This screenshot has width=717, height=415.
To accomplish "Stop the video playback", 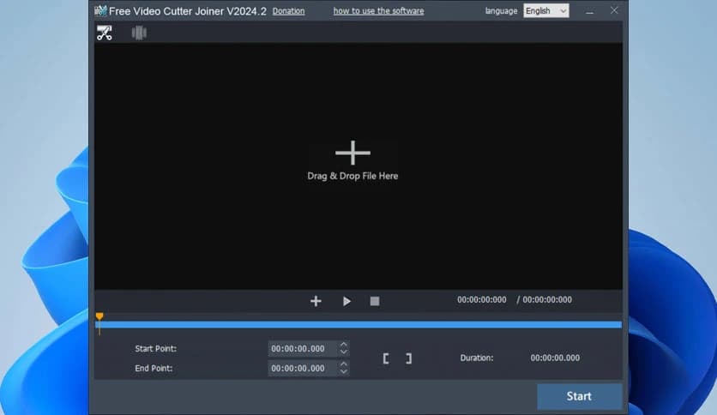I will (375, 301).
